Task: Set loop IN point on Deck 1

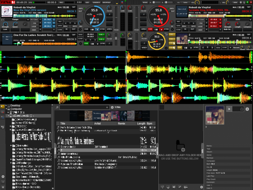Action: 66,29
